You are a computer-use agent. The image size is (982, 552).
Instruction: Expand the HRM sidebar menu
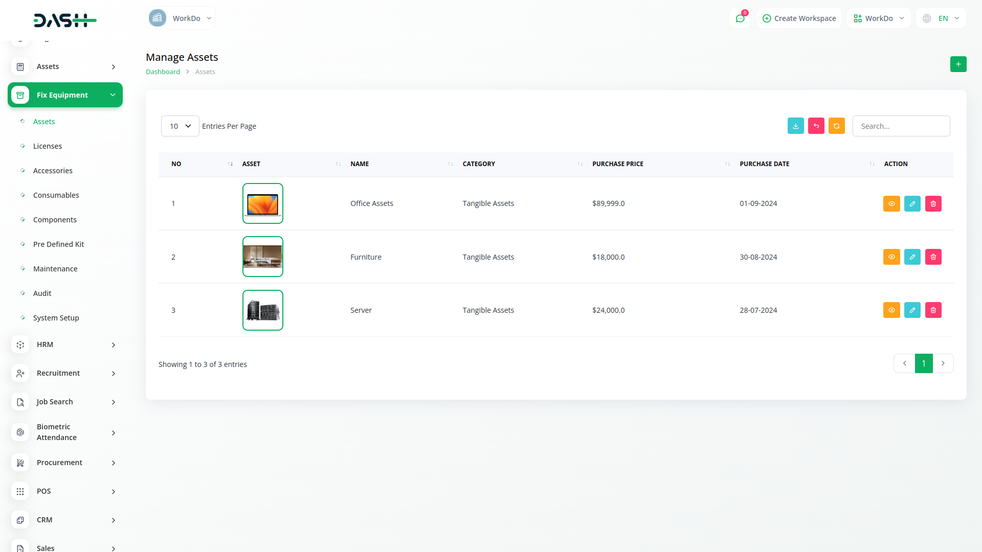65,345
